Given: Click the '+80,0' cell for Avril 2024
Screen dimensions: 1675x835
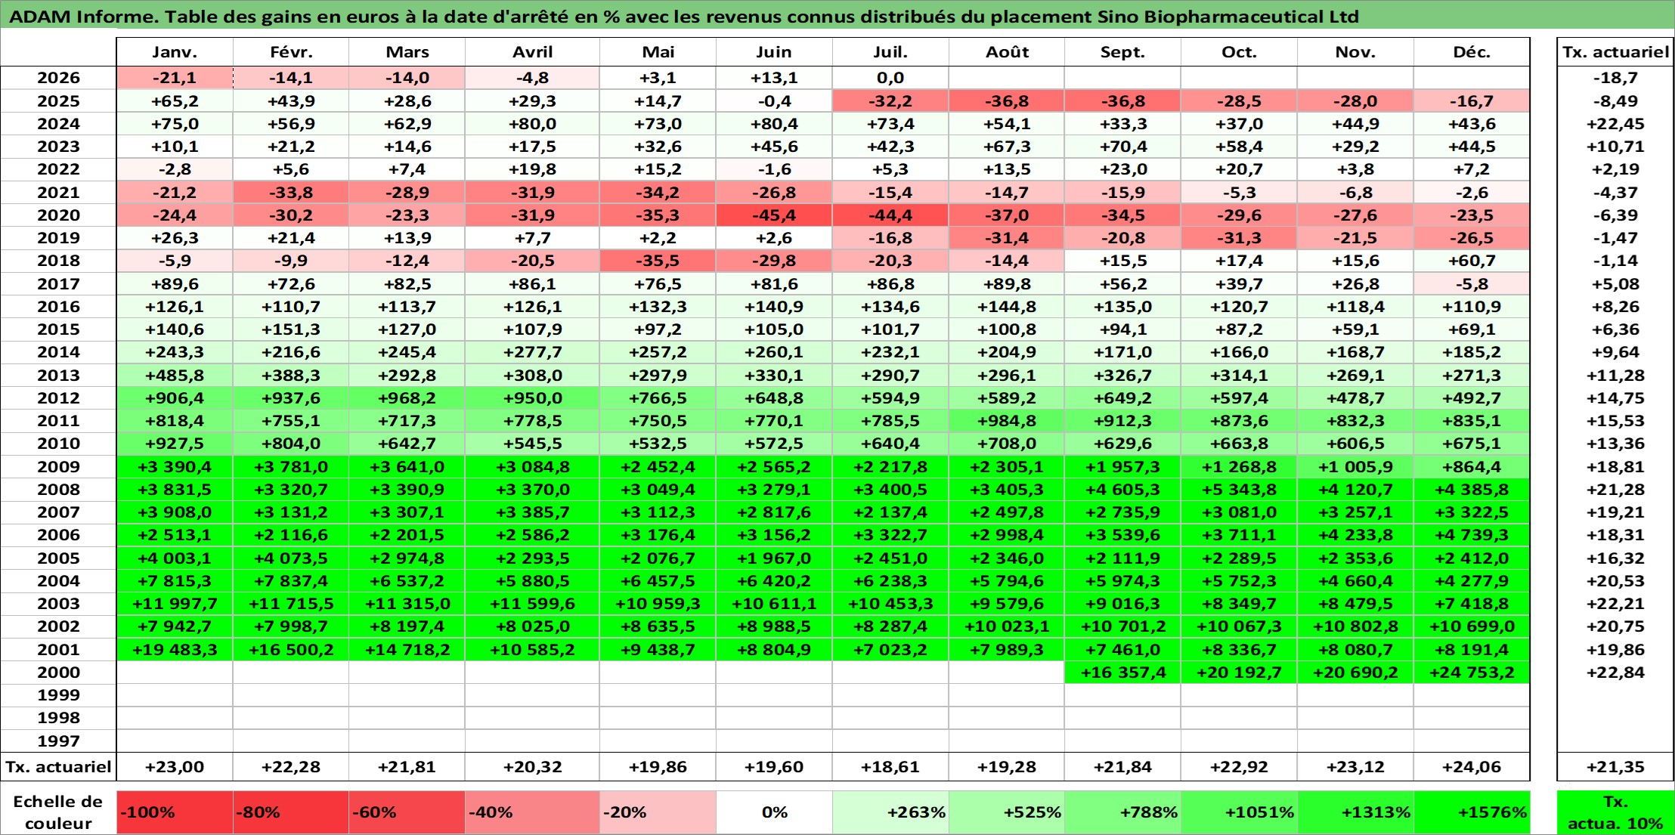Looking at the screenshot, I should tap(532, 124).
